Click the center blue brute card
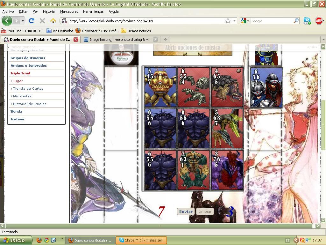Image resolution: width=326 pixels, height=245 pixels. pos(194,128)
